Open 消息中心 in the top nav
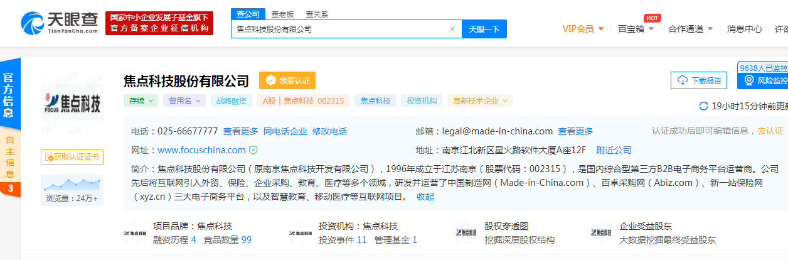 click(745, 29)
